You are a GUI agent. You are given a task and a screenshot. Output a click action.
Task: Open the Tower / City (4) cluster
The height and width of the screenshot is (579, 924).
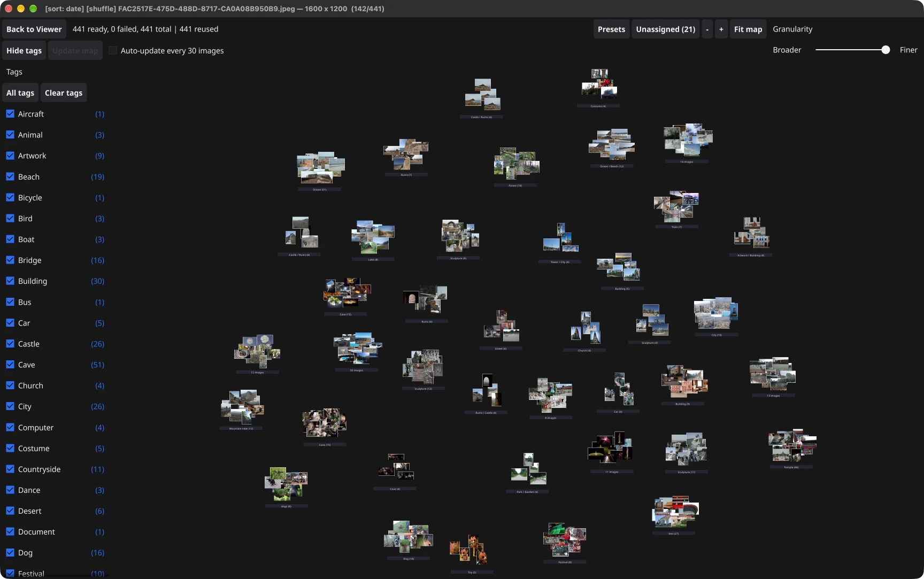(x=560, y=238)
